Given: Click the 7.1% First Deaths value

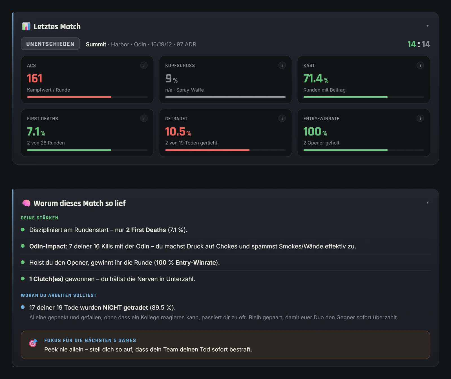Looking at the screenshot, I should click(36, 132).
